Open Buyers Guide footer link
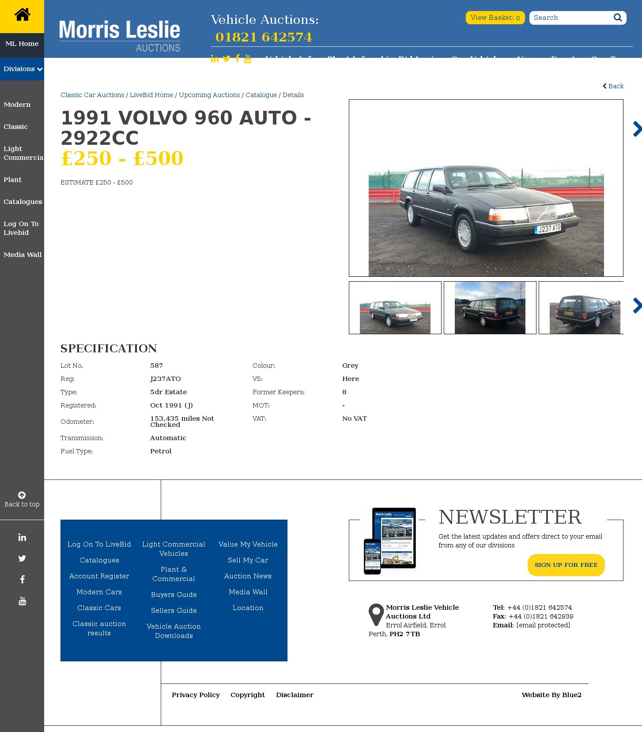Viewport: 642px width, 732px height. point(174,595)
